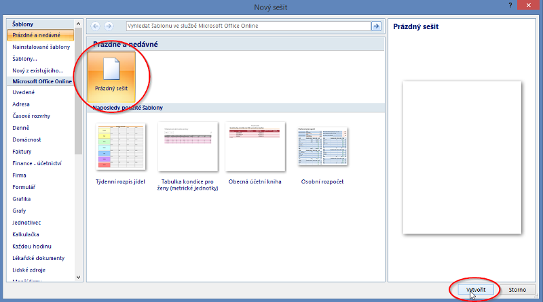
Task: Open the Časové rozvrhy category
Action: [31, 116]
